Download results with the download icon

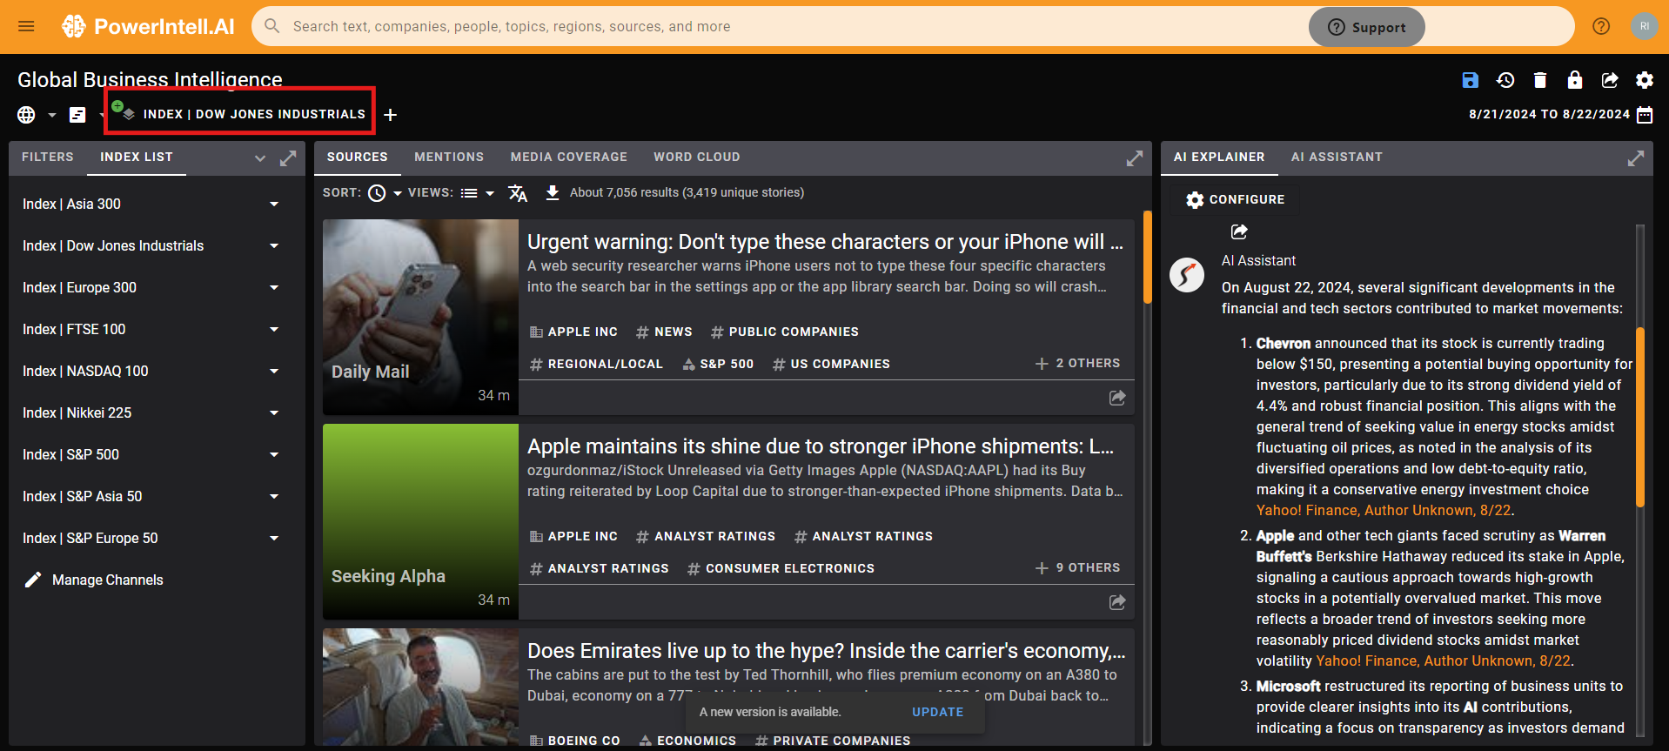553,192
